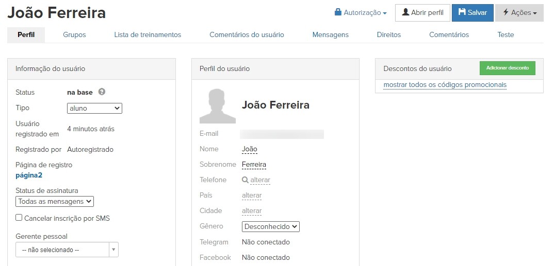Expand the Status de assinatura dropdown
This screenshot has height=266, width=554.
pos(55,201)
